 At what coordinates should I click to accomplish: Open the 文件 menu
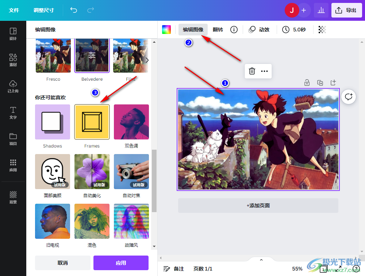point(14,10)
